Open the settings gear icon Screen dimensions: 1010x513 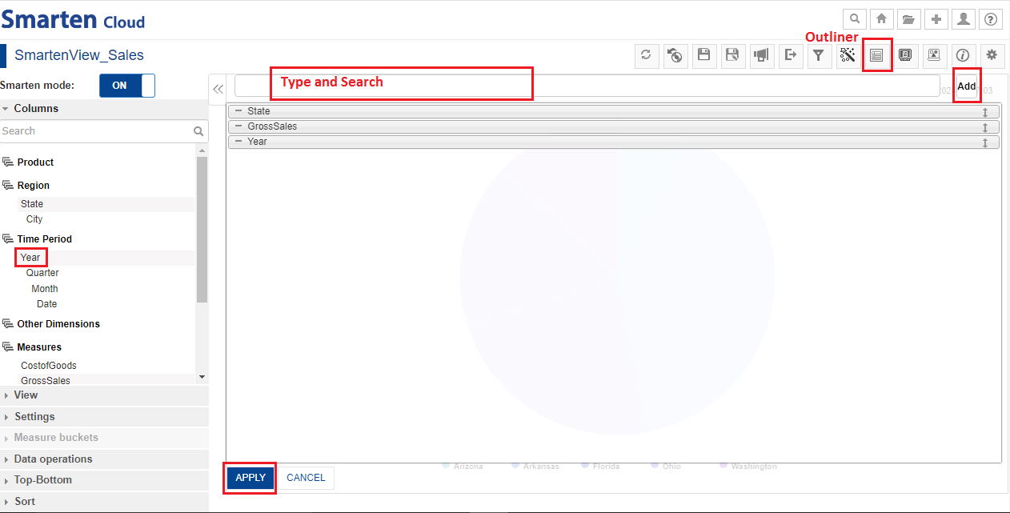pyautogui.click(x=992, y=55)
